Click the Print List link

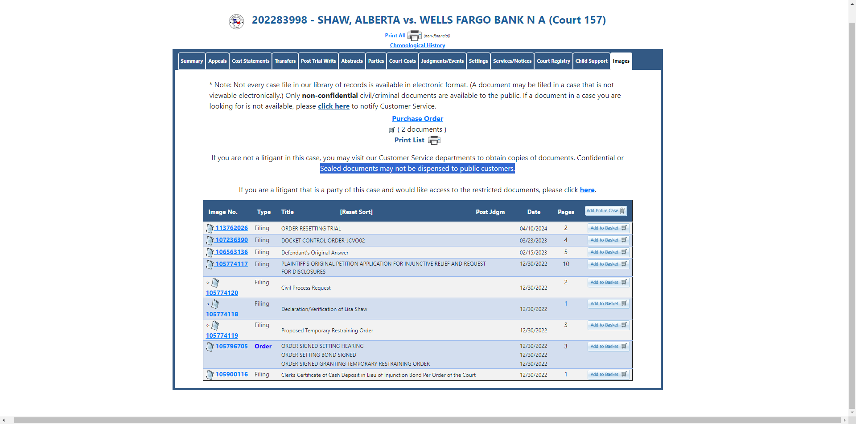pyautogui.click(x=409, y=140)
